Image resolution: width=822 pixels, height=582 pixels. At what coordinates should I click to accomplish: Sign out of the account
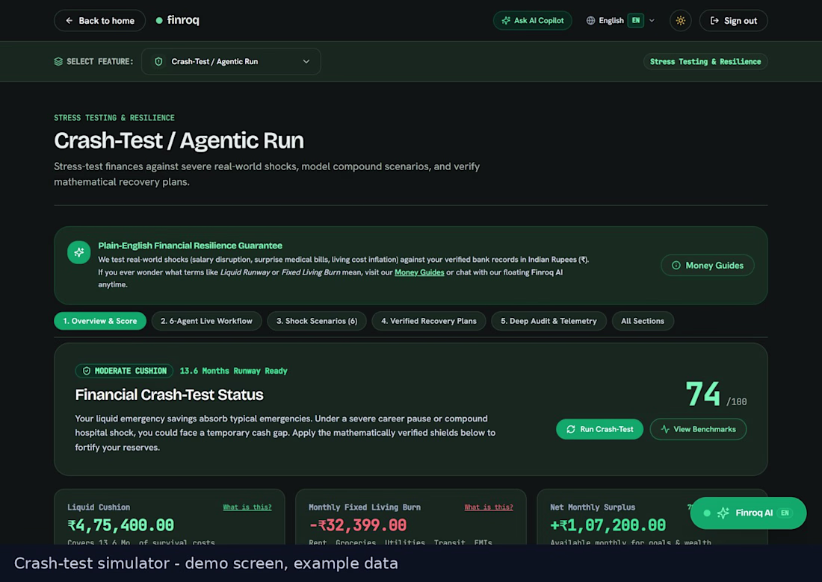[733, 20]
